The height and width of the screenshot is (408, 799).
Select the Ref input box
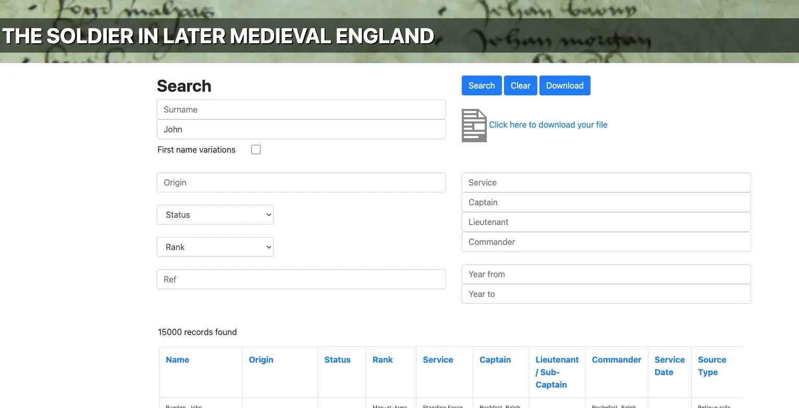301,279
